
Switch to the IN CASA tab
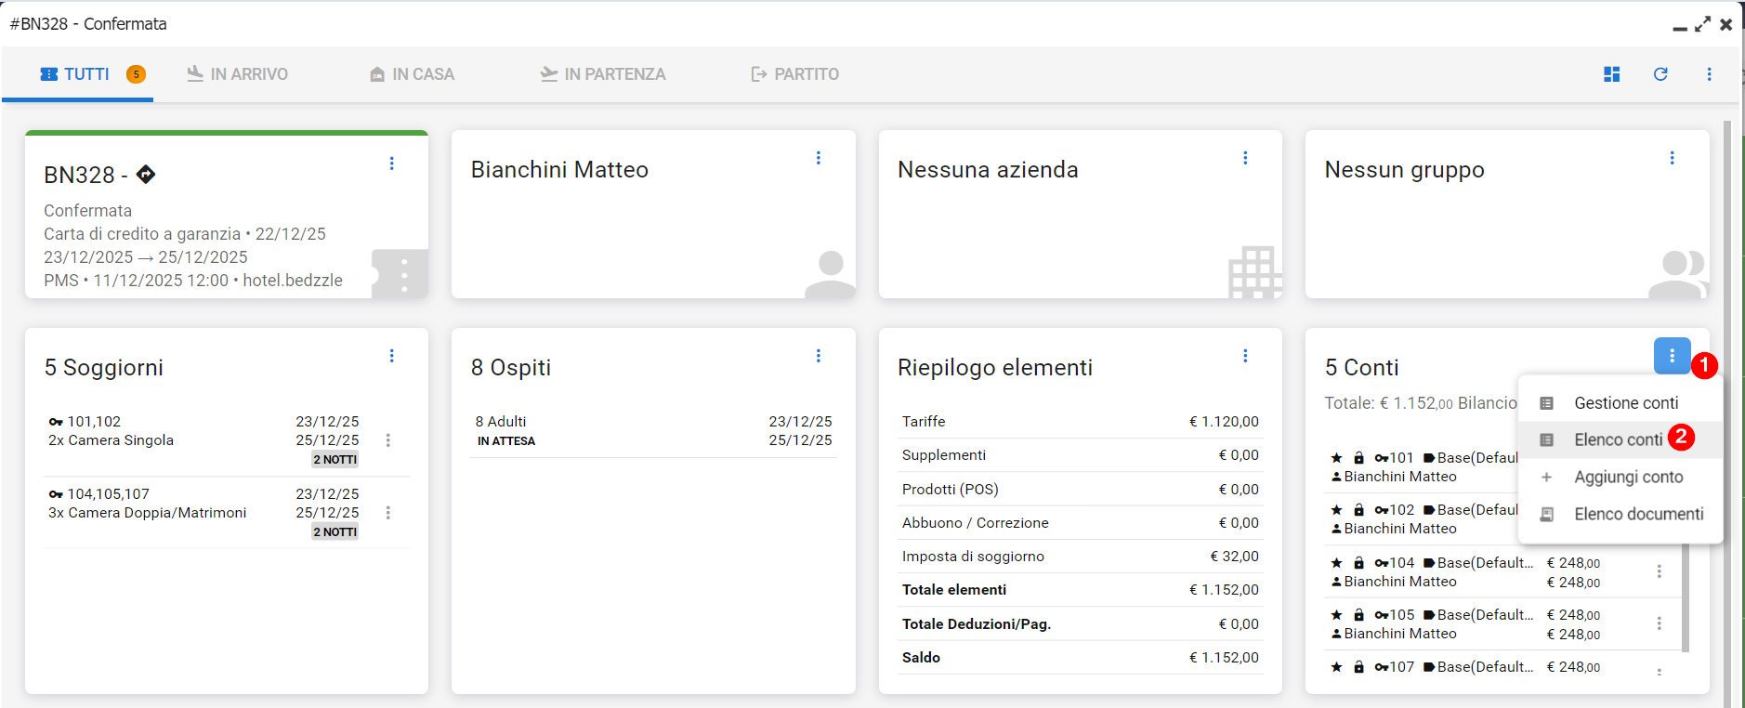coord(412,74)
